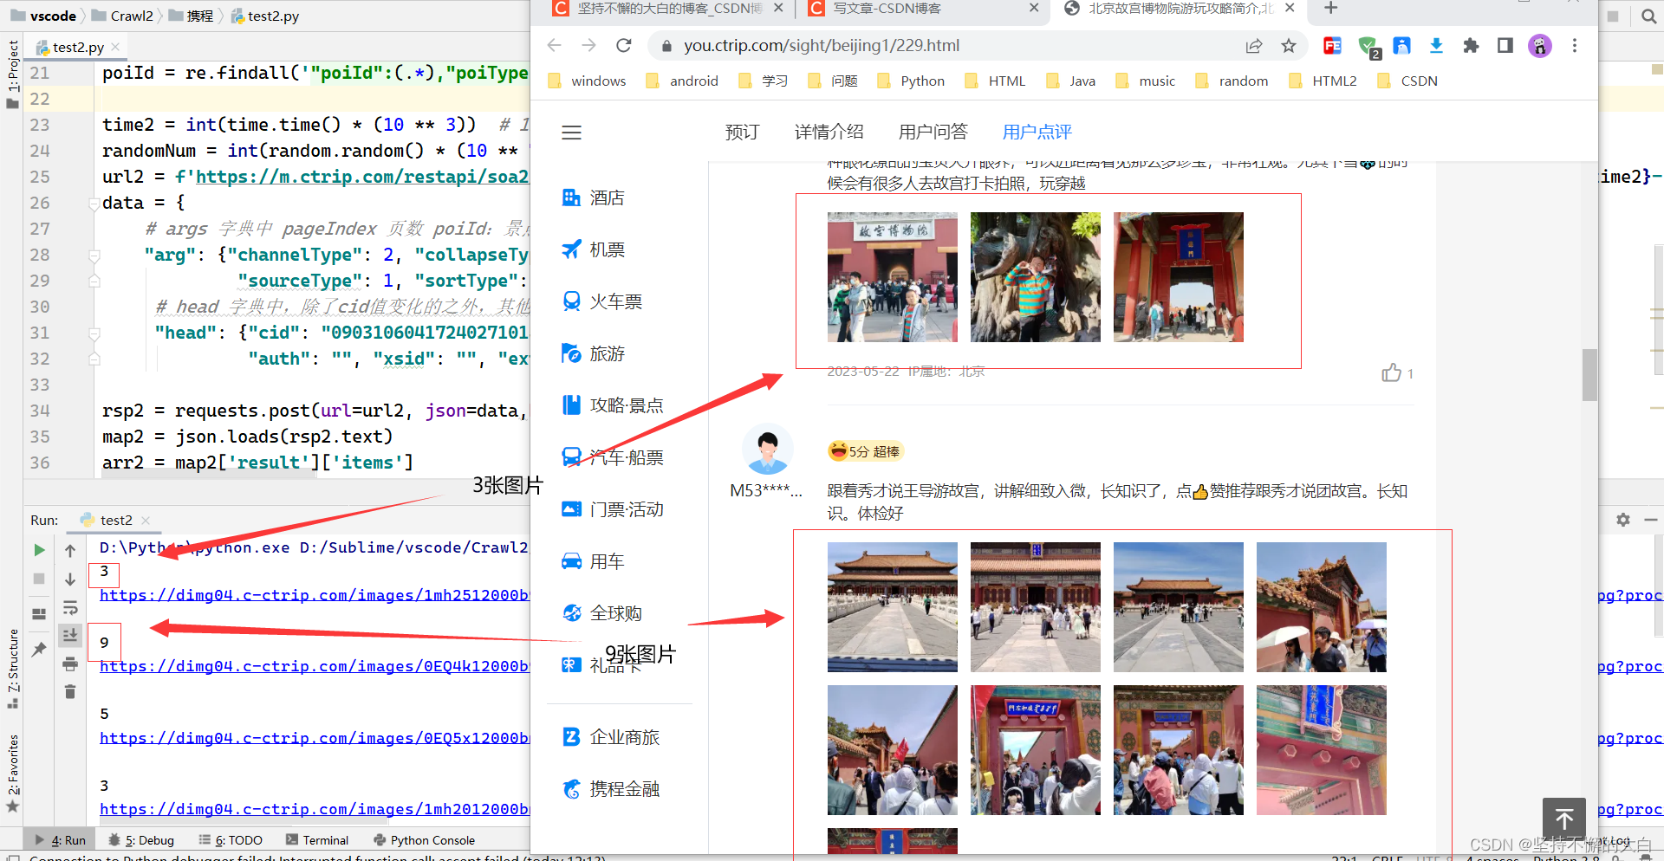
Task: Click the Crawl2 breadcrumb folder
Action: tap(122, 16)
